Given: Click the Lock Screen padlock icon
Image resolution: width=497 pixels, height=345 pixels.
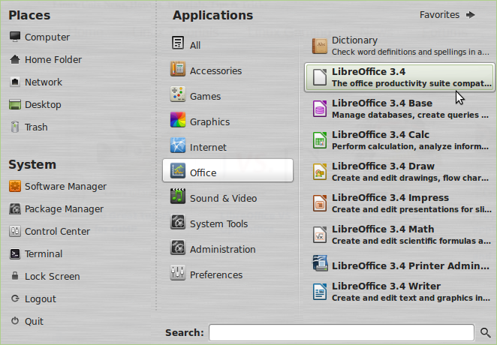Looking at the screenshot, I should pyautogui.click(x=15, y=276).
